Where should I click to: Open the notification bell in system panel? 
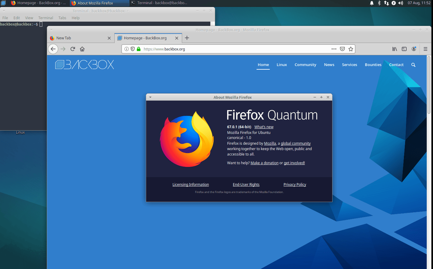pos(372,3)
